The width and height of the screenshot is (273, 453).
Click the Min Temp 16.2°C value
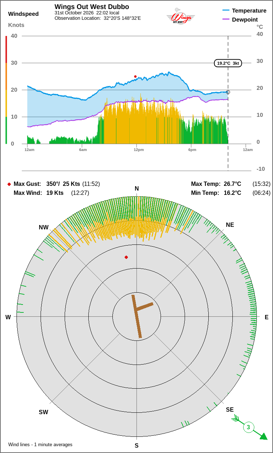click(x=232, y=193)
